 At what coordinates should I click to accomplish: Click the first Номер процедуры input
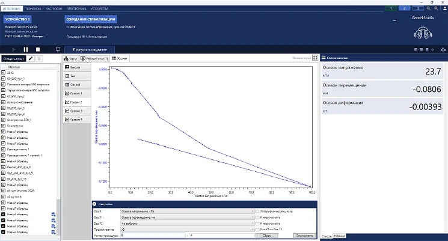153,236
